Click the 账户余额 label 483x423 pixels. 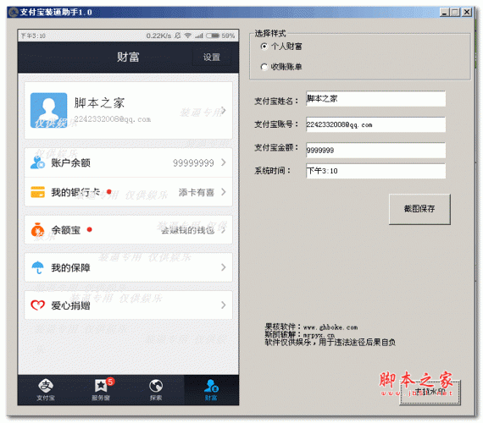click(x=71, y=162)
